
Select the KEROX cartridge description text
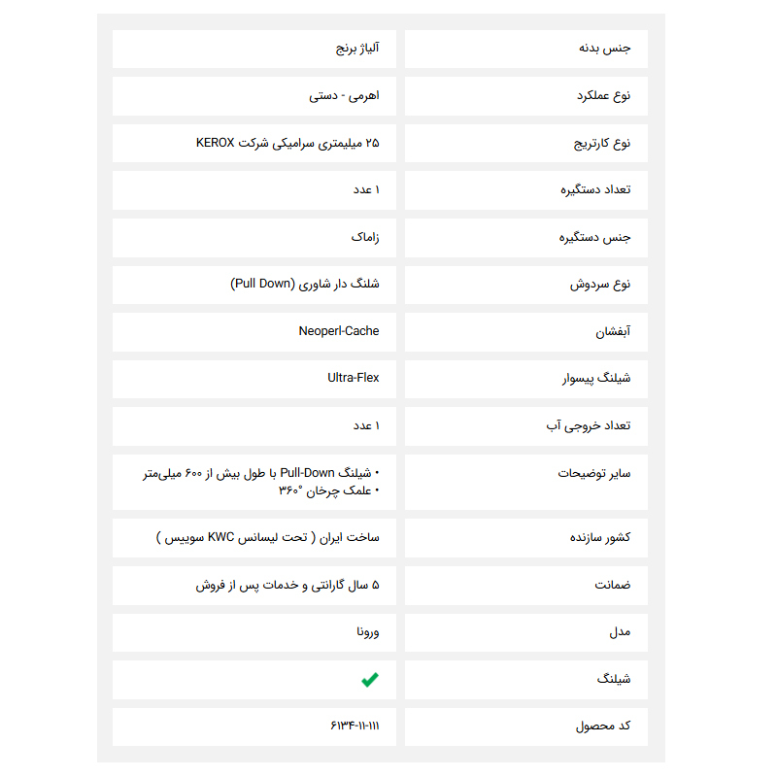click(x=287, y=143)
